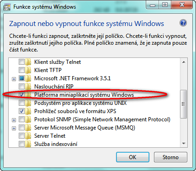Click folder icon beside Server Telnet

(28, 136)
